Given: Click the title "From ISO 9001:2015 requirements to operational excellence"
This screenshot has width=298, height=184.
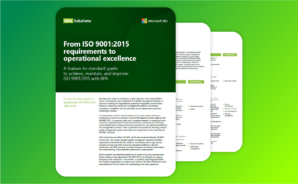Looking at the screenshot, I should [100, 51].
